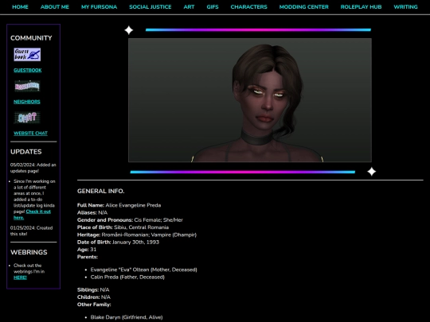430x322 pixels.
Task: Follow the webrings HERE! link
Action: pos(20,277)
